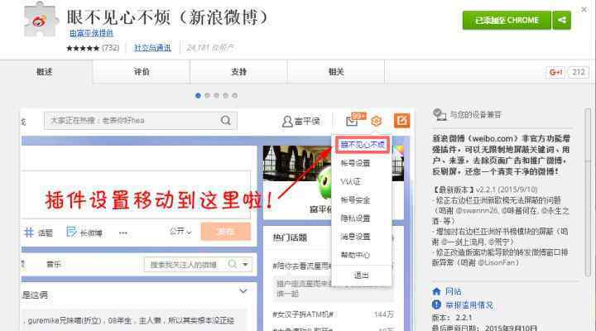Image resolution: width=596 pixels, height=331 pixels.
Task: Click the alert icon beside 举报滥用情况
Action: coord(436,305)
